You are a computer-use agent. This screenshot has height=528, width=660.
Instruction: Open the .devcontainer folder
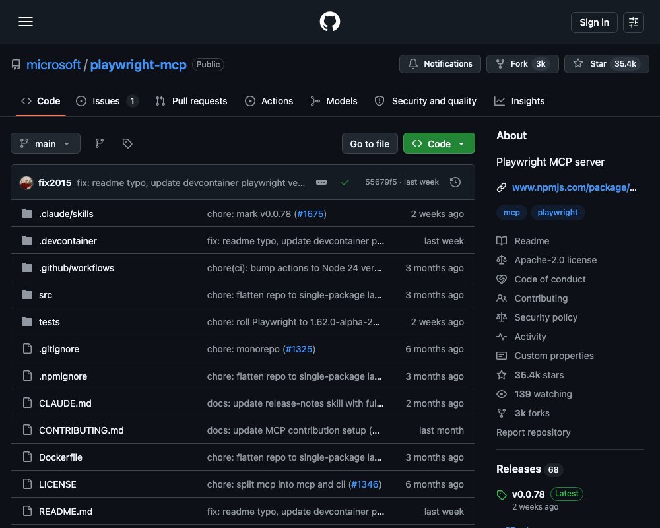point(68,241)
